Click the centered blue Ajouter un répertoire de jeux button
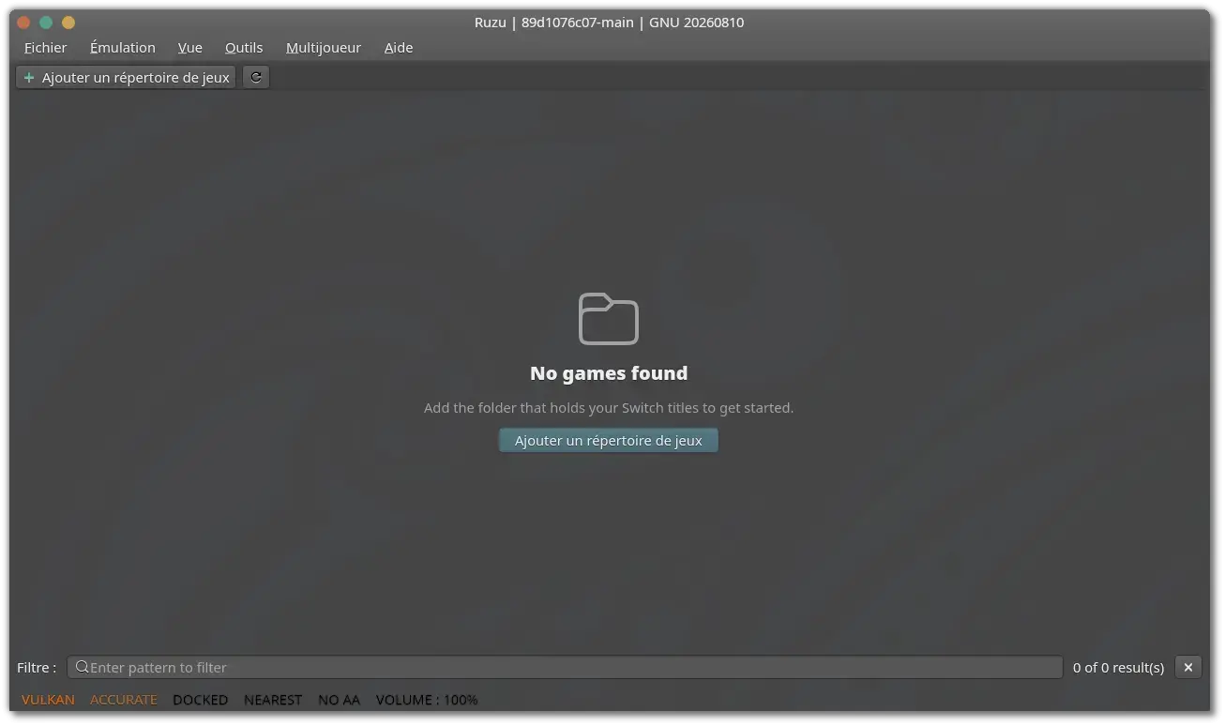 (x=609, y=441)
